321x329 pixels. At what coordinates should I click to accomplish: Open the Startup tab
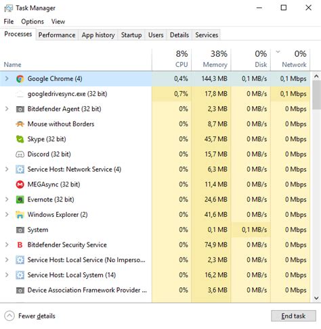pos(131,35)
